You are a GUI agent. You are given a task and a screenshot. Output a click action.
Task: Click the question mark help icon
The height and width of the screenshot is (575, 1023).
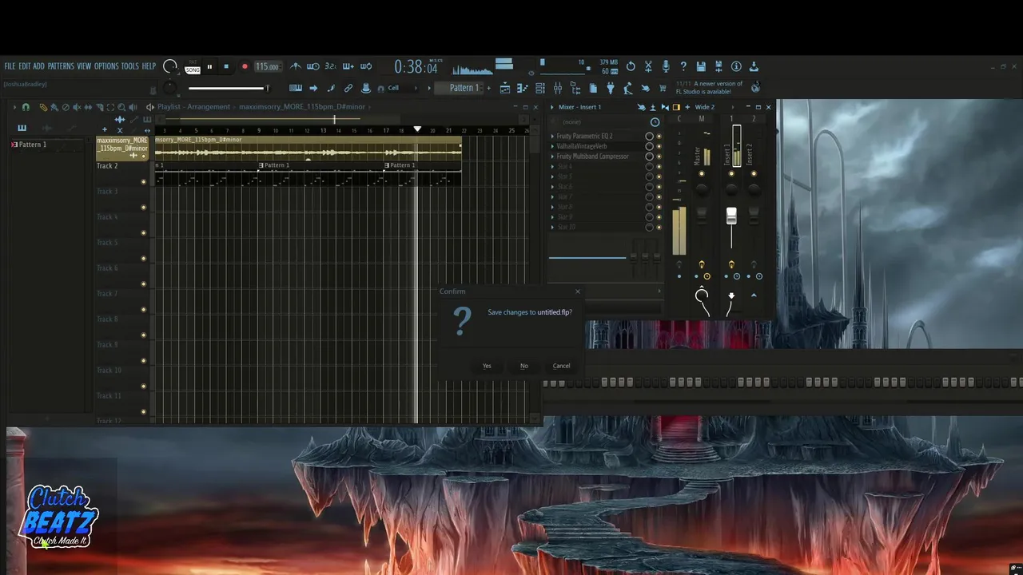tap(683, 66)
